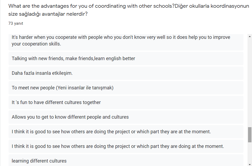
Task: Click the '73 yanıt' response count
Action: click(16, 23)
